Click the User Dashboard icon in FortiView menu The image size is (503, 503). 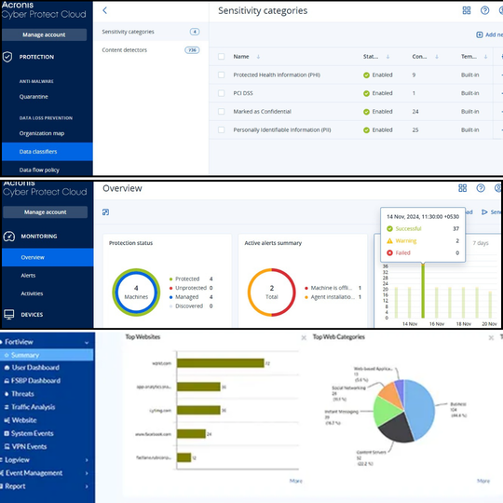7,368
